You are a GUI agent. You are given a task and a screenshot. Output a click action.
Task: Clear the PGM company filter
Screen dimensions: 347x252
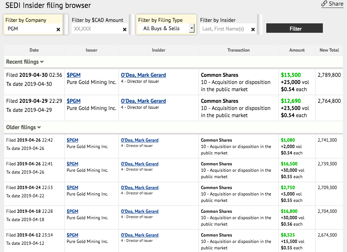click(x=58, y=29)
